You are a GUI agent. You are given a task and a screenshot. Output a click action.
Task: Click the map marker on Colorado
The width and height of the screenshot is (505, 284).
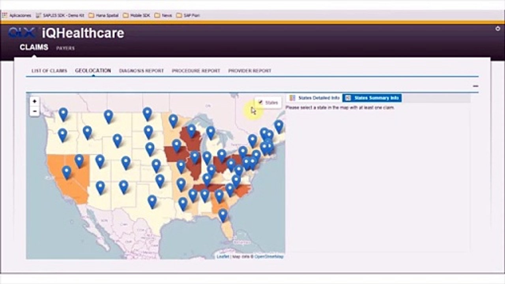pos(126,163)
